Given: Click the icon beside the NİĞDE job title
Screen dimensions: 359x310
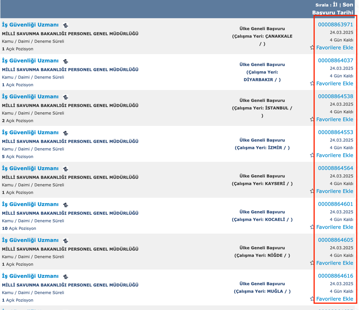Looking at the screenshot, I should 66,241.
